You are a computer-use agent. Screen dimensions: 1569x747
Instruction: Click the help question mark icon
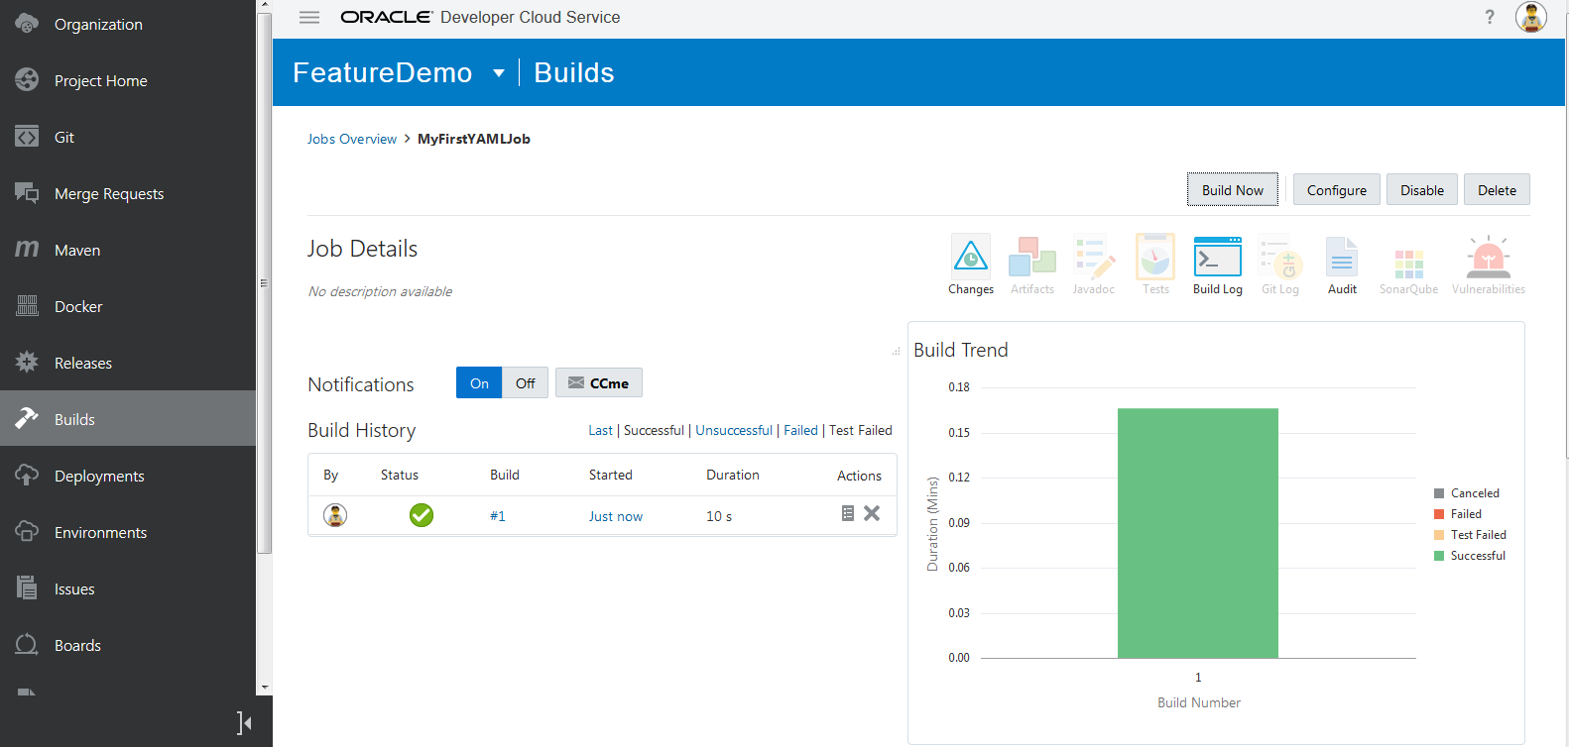coord(1489,17)
